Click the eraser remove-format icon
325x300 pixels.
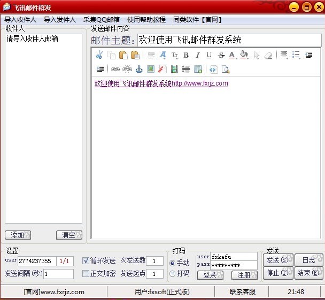click(x=268, y=55)
